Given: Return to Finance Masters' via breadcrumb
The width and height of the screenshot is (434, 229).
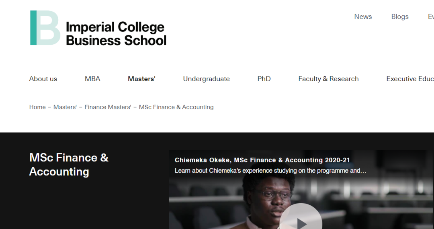Looking at the screenshot, I should pyautogui.click(x=108, y=107).
